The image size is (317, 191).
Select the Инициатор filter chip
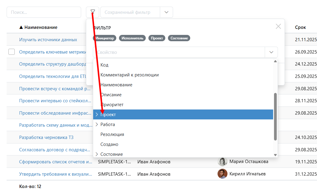coord(105,38)
